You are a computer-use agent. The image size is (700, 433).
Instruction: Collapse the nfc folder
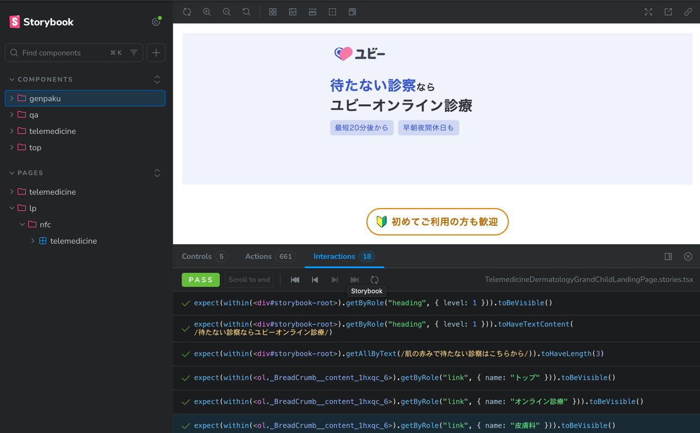click(x=85, y=224)
